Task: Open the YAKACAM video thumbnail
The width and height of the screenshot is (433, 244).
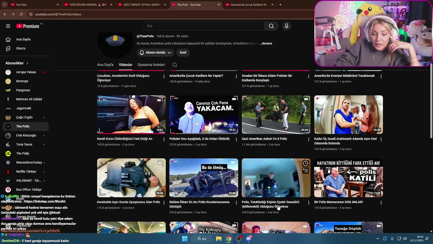Action: coord(204,115)
